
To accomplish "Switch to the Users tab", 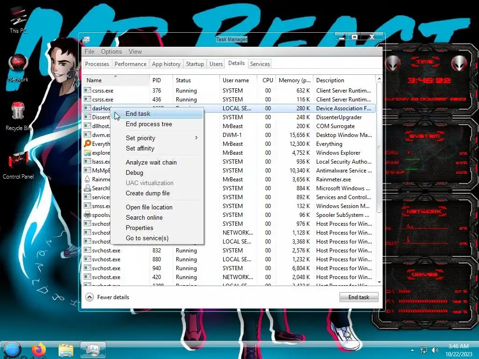I will [x=216, y=64].
